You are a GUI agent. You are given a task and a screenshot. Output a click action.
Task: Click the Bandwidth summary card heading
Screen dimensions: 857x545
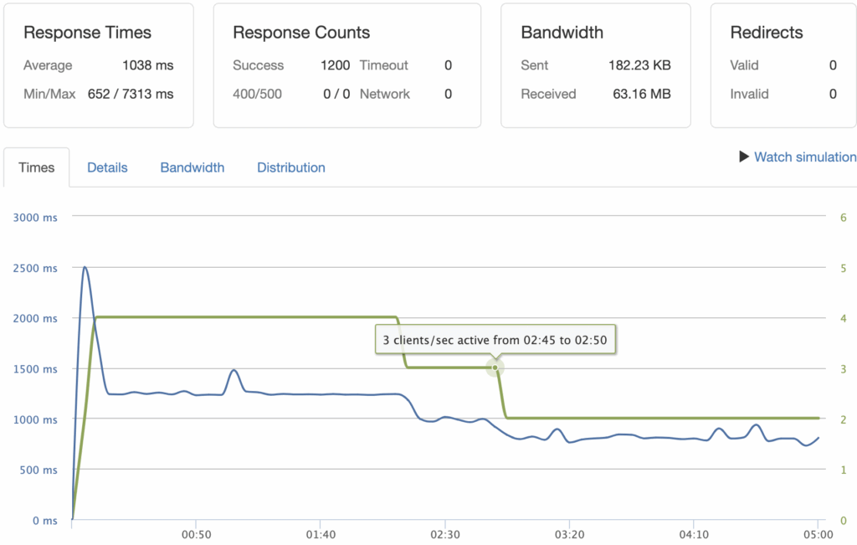click(561, 33)
